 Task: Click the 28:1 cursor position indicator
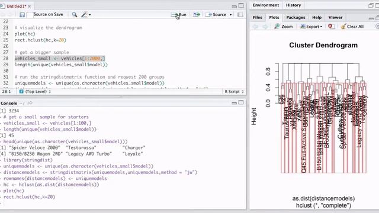click(7, 92)
